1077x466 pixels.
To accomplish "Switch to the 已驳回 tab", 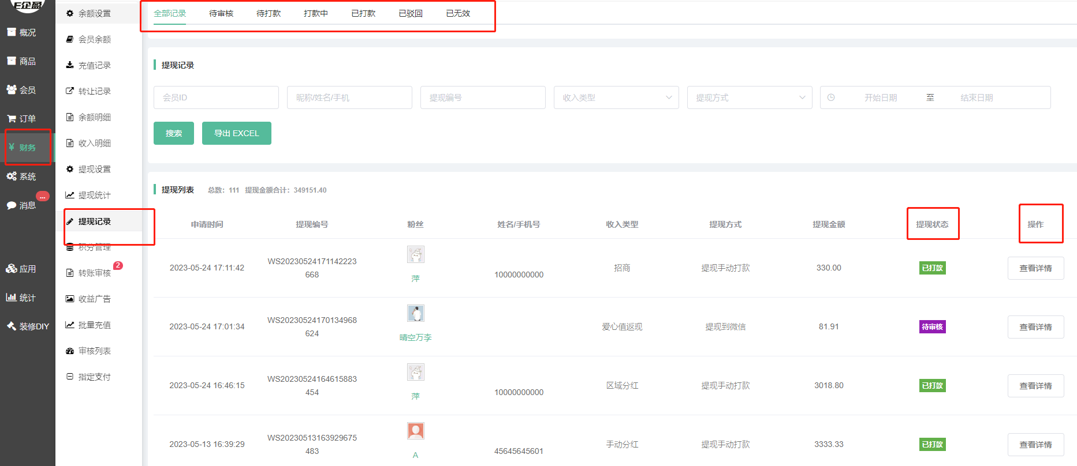I will [x=411, y=13].
